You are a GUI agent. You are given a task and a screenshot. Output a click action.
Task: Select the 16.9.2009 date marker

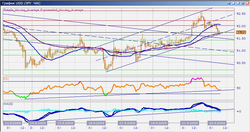click(x=97, y=123)
